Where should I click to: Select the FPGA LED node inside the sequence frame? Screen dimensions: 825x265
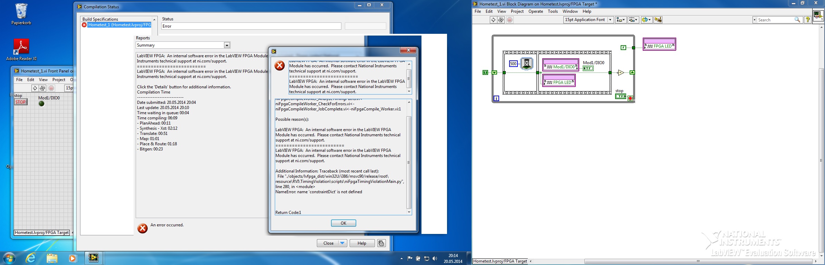pos(559,80)
